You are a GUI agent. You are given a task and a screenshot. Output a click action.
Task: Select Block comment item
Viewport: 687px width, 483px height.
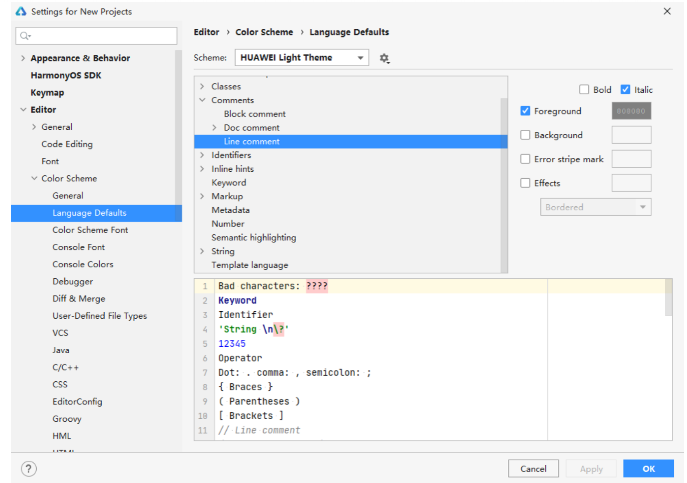255,114
